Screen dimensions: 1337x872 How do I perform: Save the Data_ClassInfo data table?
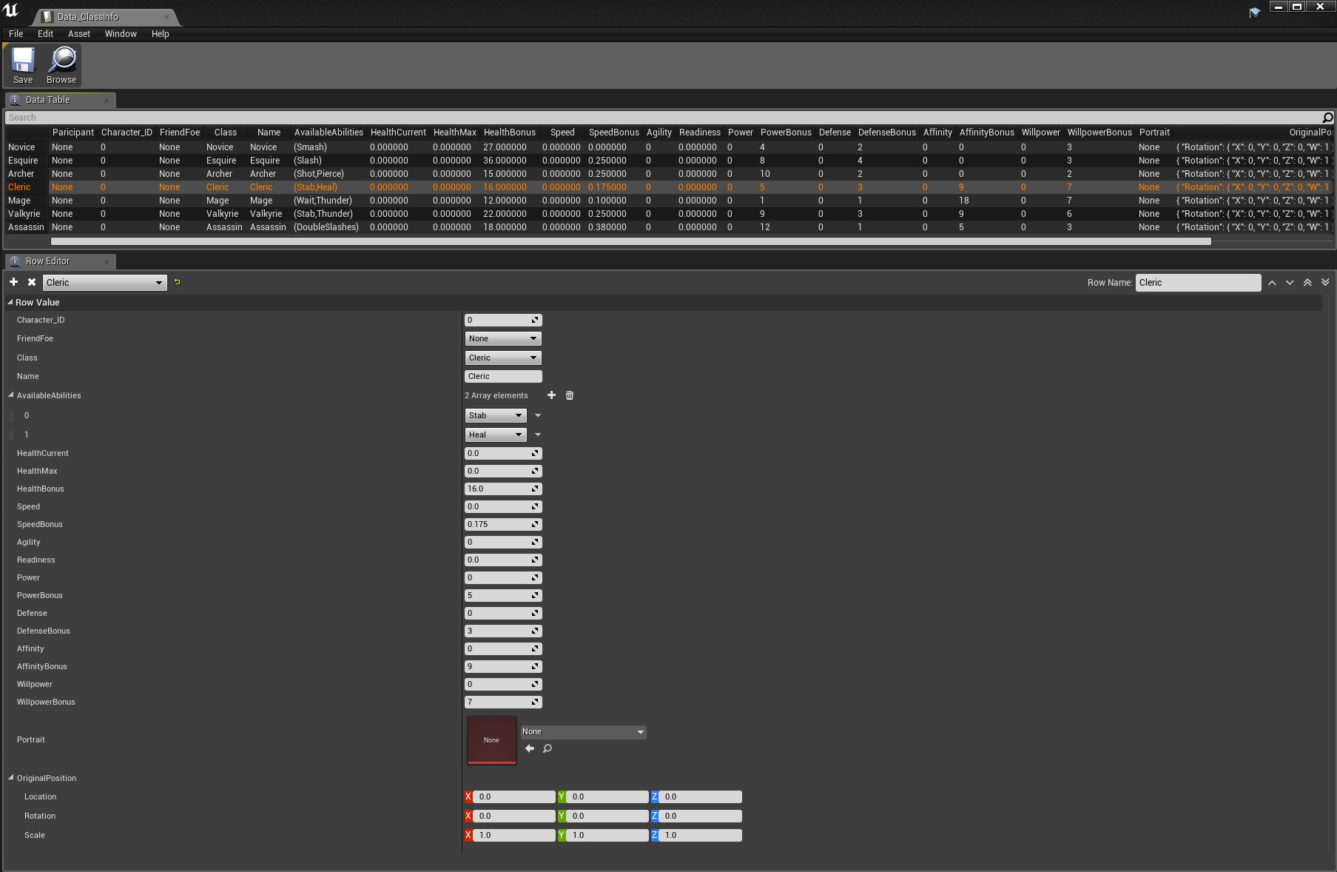click(x=22, y=65)
